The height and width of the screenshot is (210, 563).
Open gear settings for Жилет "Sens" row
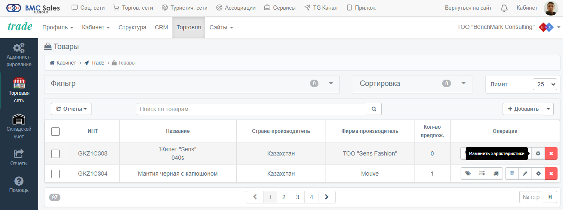tap(538, 153)
